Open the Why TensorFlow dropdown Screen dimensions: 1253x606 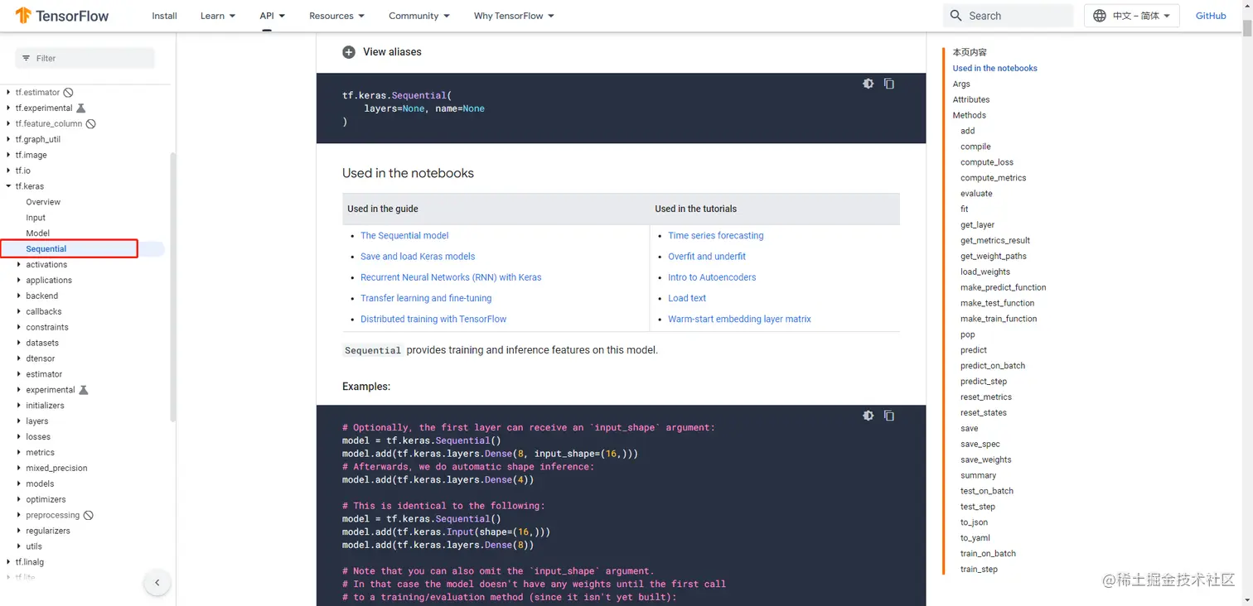514,16
